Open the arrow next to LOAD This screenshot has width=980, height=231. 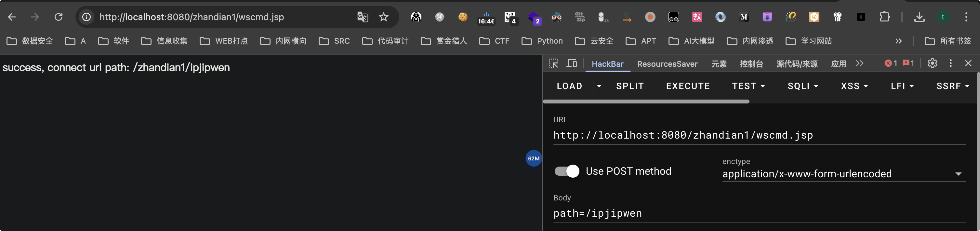tap(599, 86)
